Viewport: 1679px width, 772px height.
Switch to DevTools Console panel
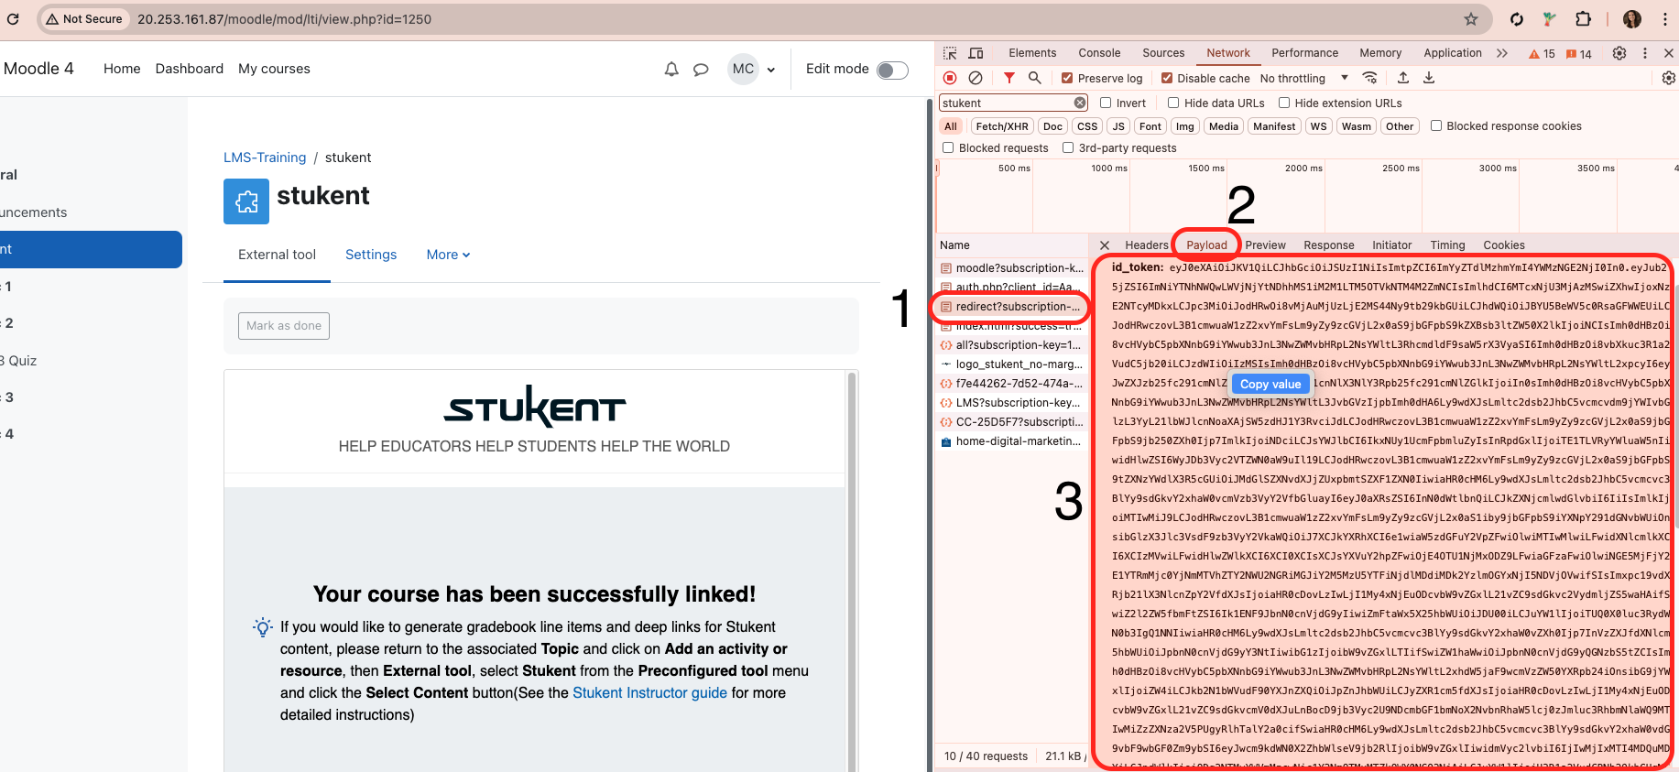1099,53
